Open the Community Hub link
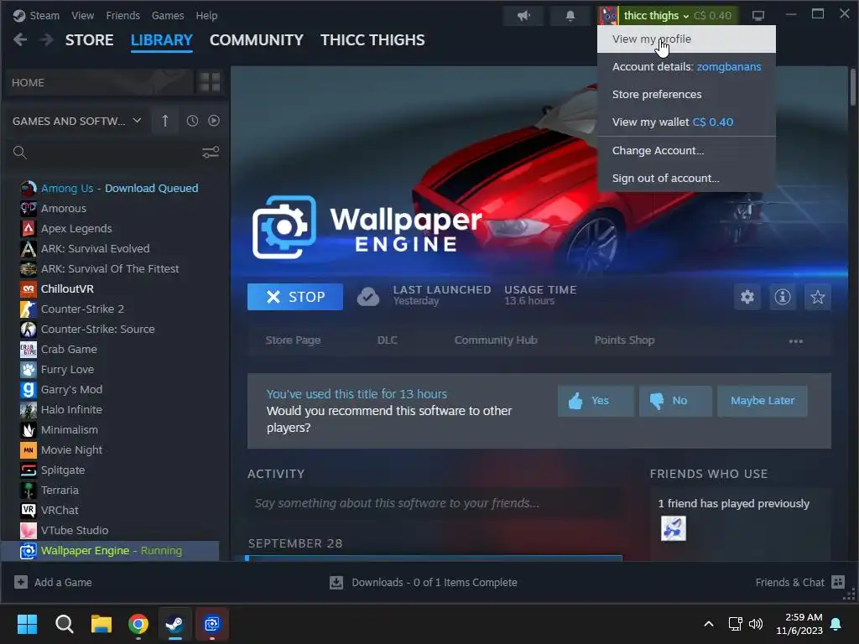859x644 pixels. pyautogui.click(x=496, y=340)
